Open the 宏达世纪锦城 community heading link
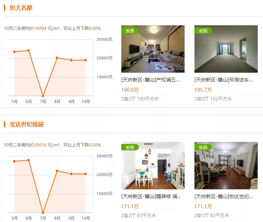Viewport: 263px width, 222px height. tap(27, 124)
